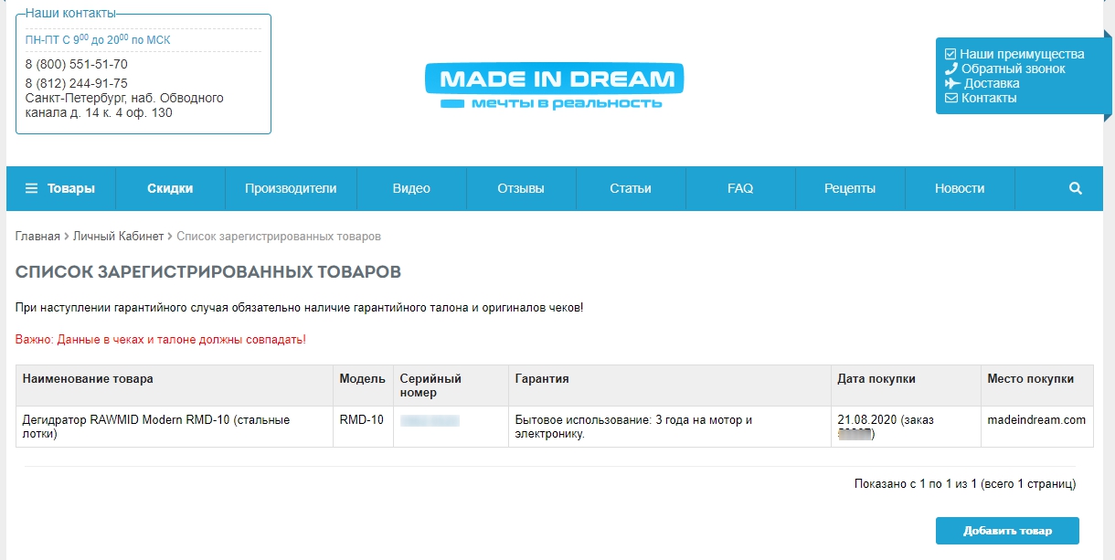Open the Производители section

[291, 189]
